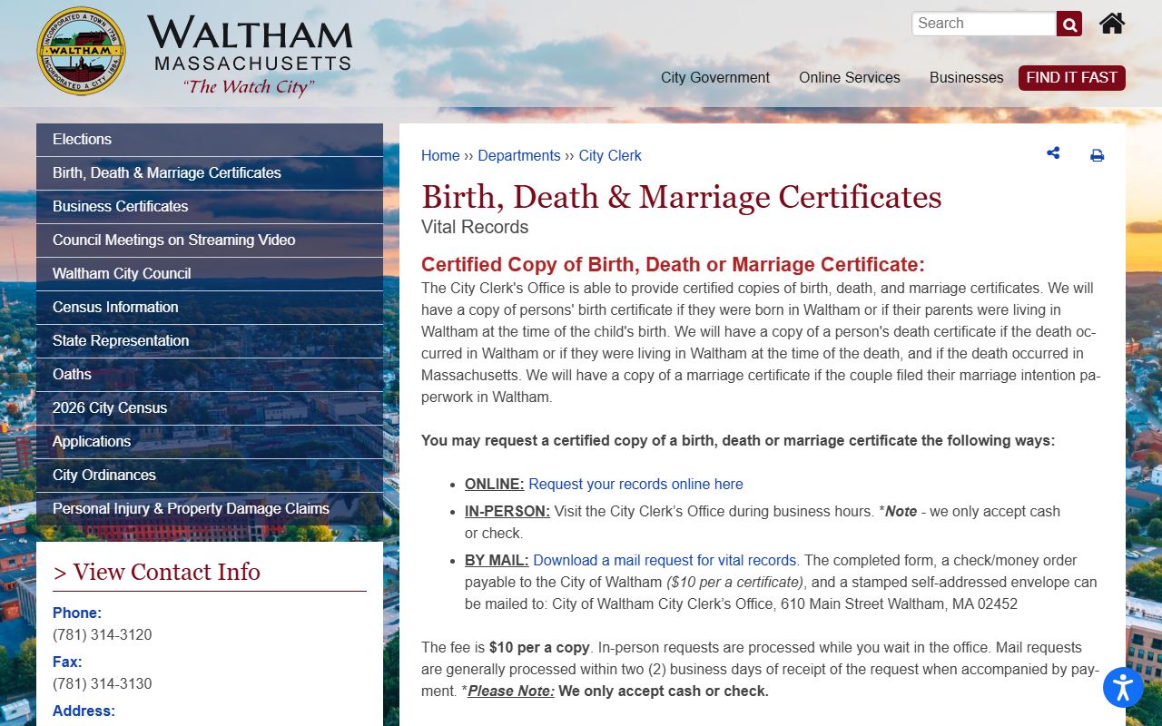Go to homepage via house icon

point(1112,23)
